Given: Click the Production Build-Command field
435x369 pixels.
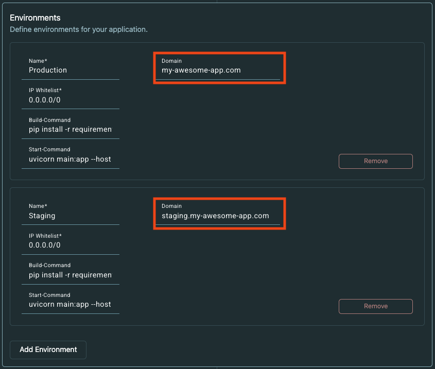Looking at the screenshot, I should pos(71,129).
